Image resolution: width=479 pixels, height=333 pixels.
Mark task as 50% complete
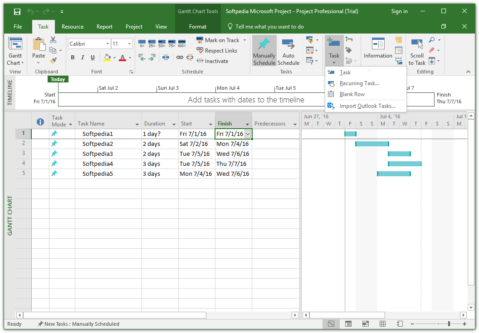(x=162, y=43)
